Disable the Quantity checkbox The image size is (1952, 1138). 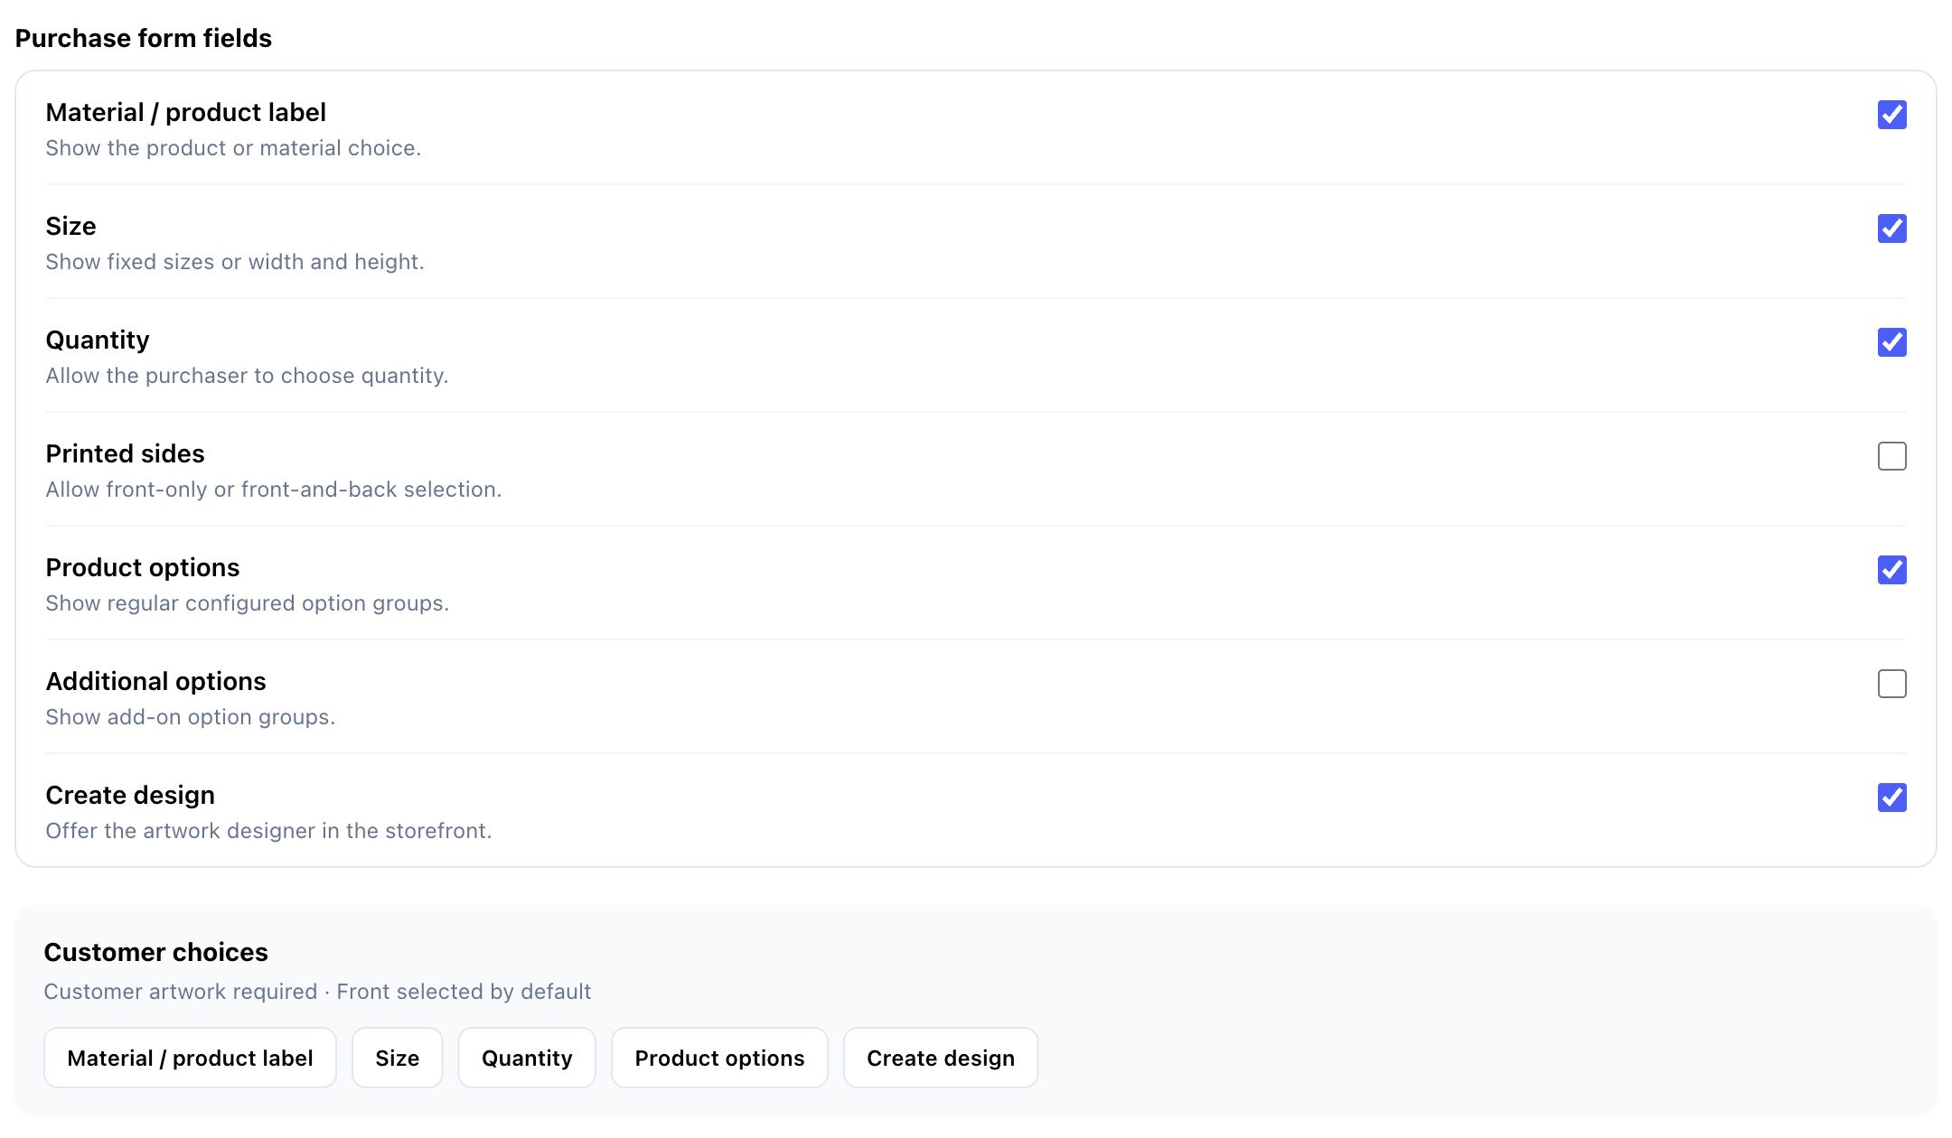pos(1891,342)
